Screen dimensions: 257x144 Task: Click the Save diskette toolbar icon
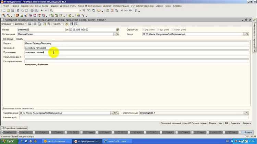[x=12, y=11]
